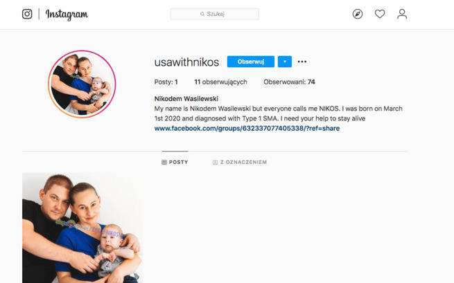This screenshot has height=283, width=454.
Task: Open the facebook.com groups link
Action: click(247, 128)
